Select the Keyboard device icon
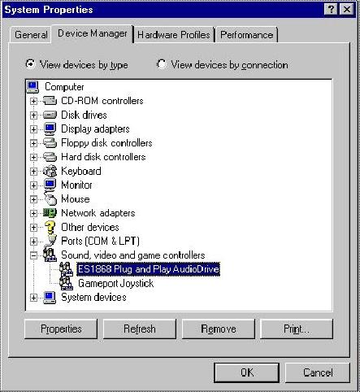This screenshot has width=360, height=392. (50, 171)
